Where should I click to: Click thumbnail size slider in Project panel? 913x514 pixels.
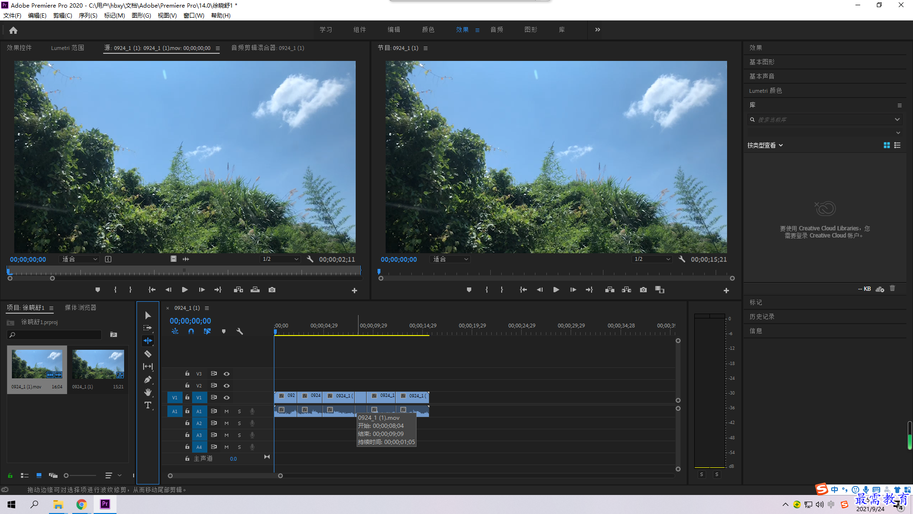pyautogui.click(x=80, y=475)
